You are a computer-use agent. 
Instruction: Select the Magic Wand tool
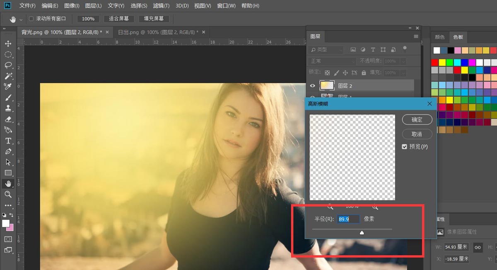pyautogui.click(x=8, y=76)
